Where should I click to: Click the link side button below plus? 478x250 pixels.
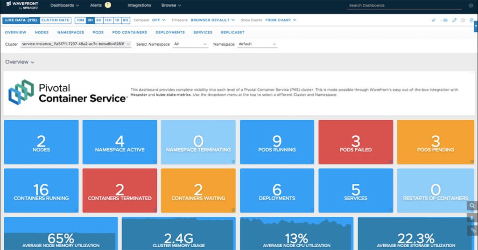[x=472, y=230]
